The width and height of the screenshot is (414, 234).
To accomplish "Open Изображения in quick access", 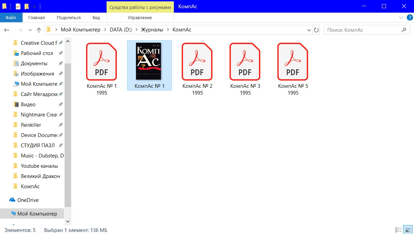I will [37, 74].
